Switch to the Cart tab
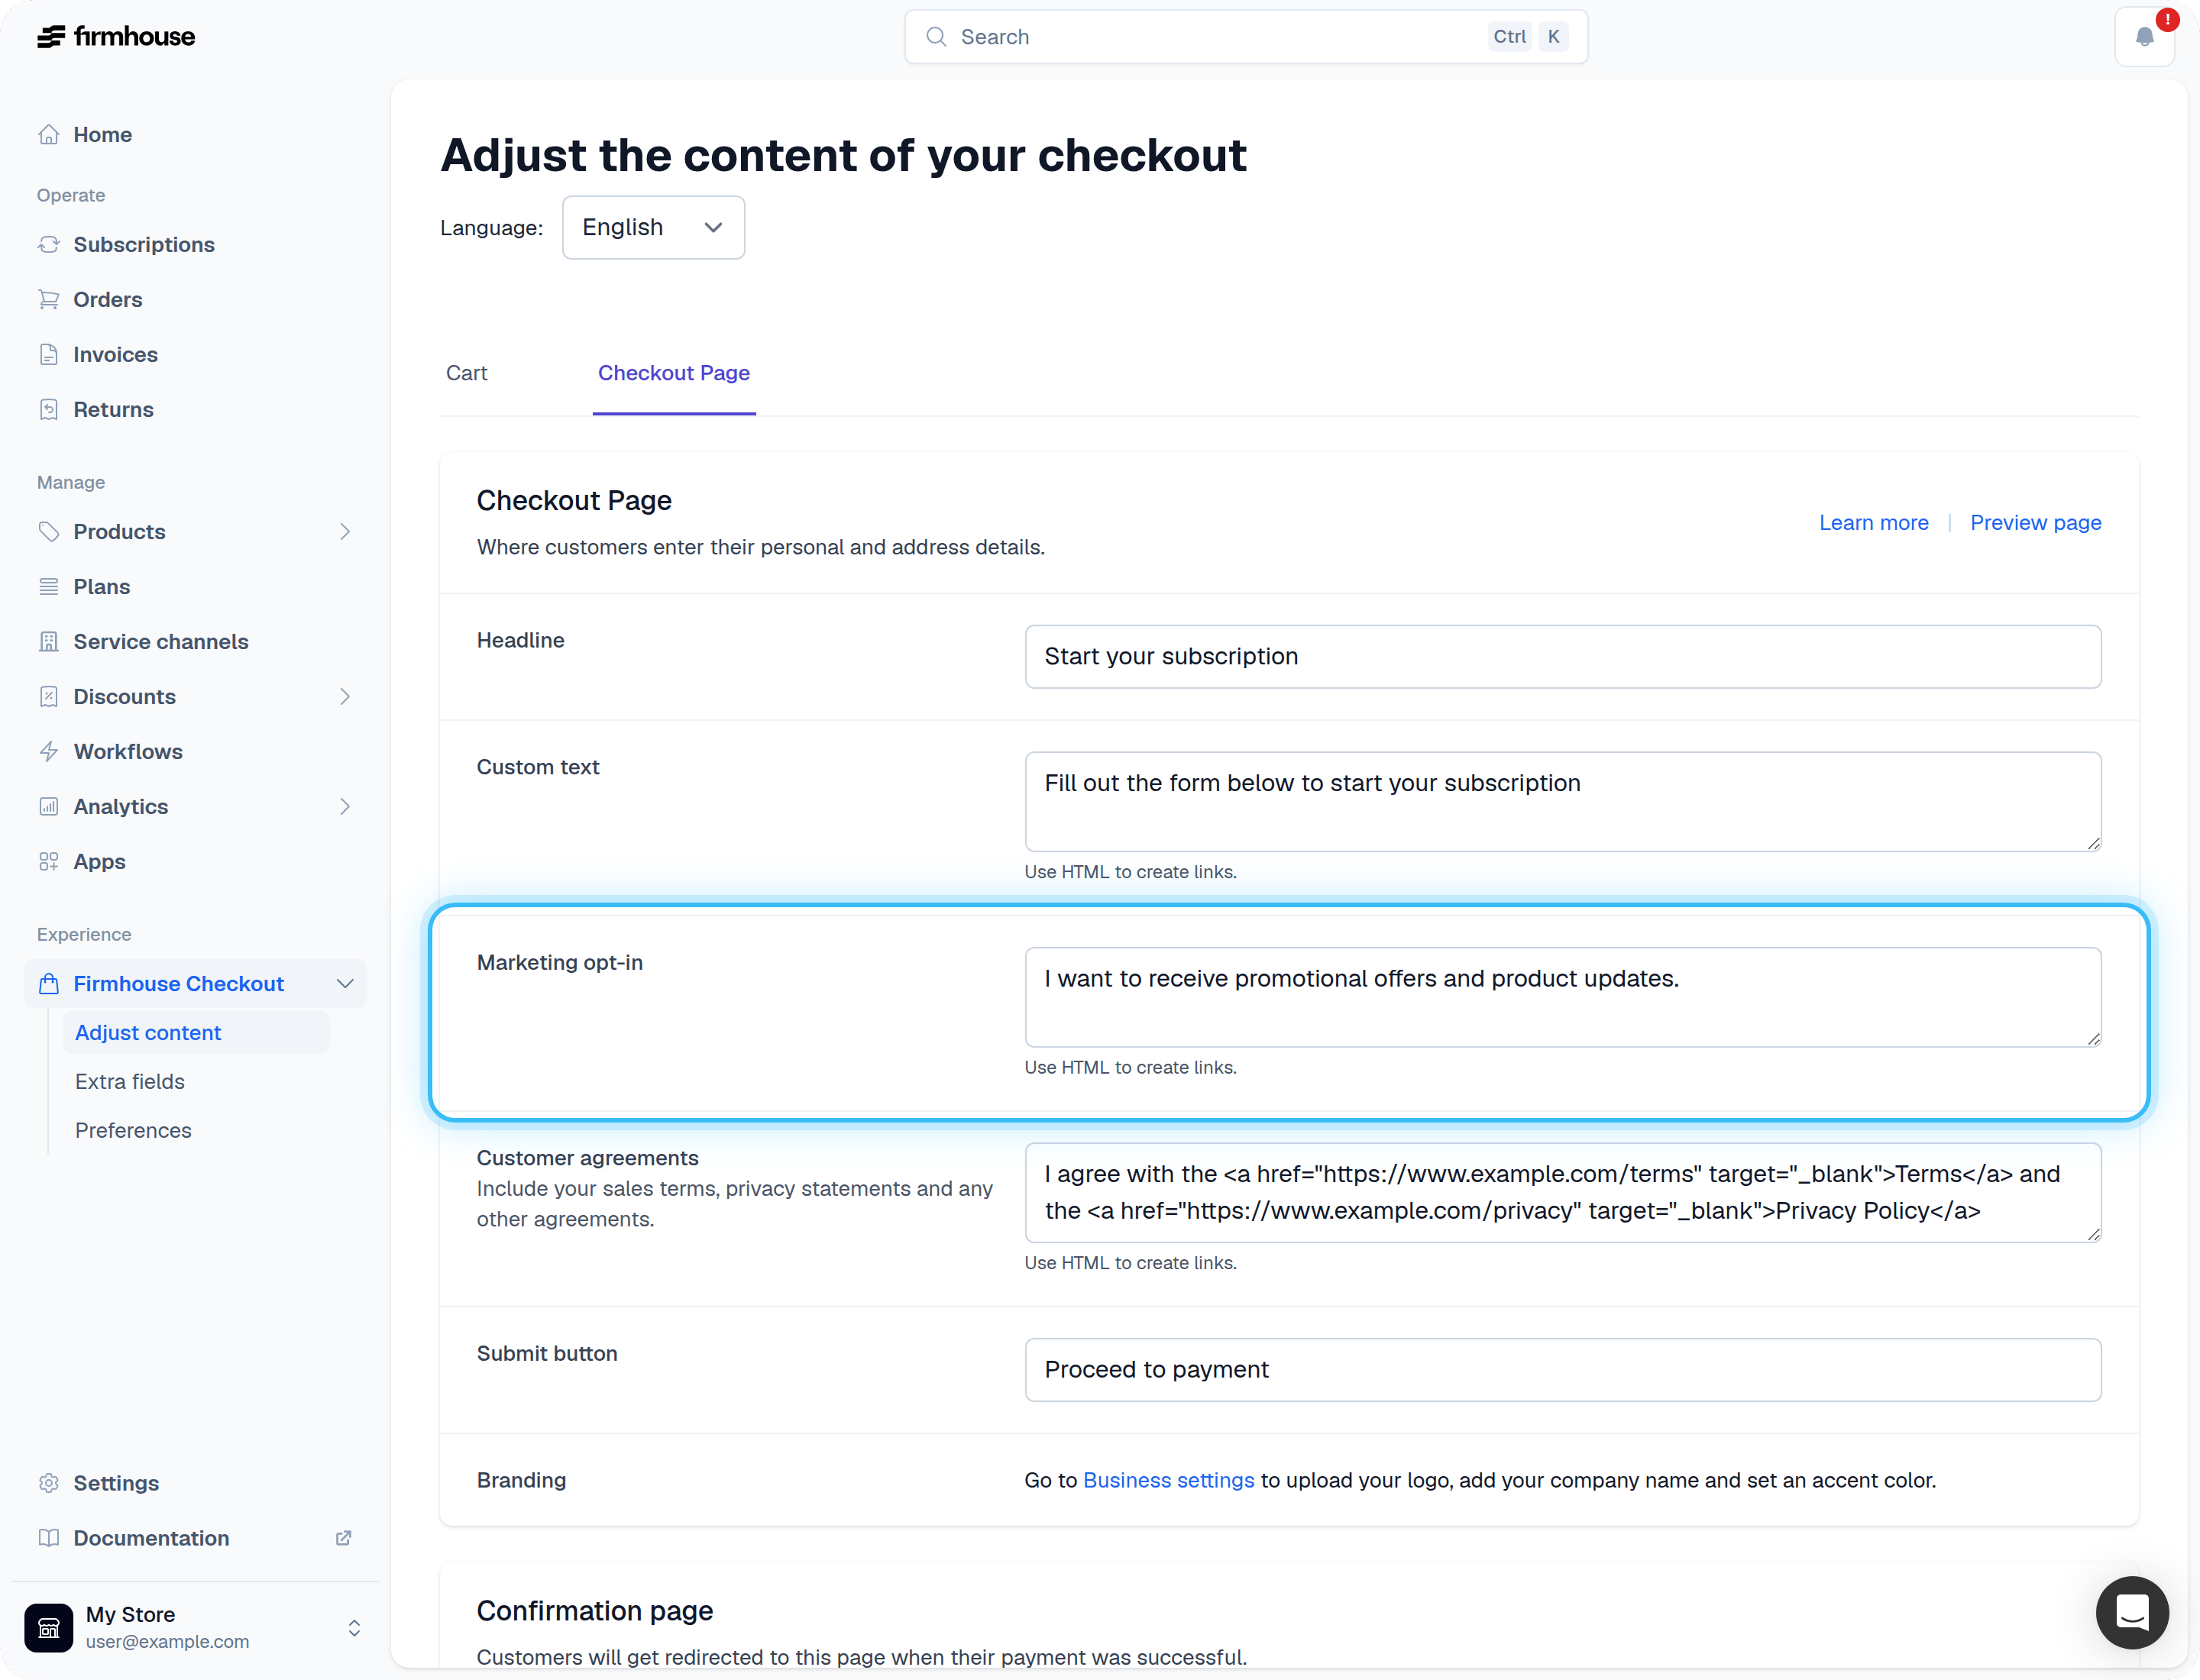 (466, 373)
